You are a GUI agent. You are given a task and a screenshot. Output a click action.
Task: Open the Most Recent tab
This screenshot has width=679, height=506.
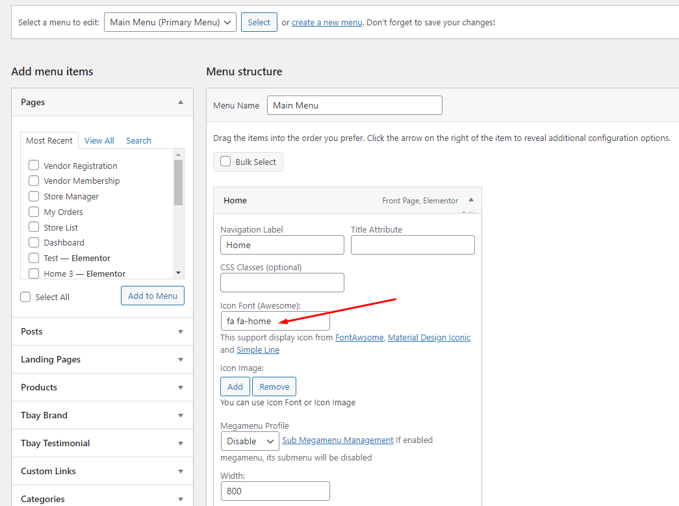[x=49, y=141]
